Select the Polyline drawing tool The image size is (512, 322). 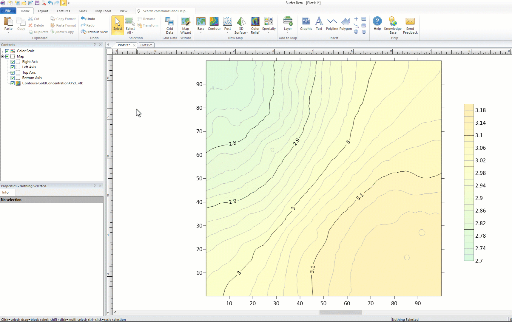click(332, 24)
